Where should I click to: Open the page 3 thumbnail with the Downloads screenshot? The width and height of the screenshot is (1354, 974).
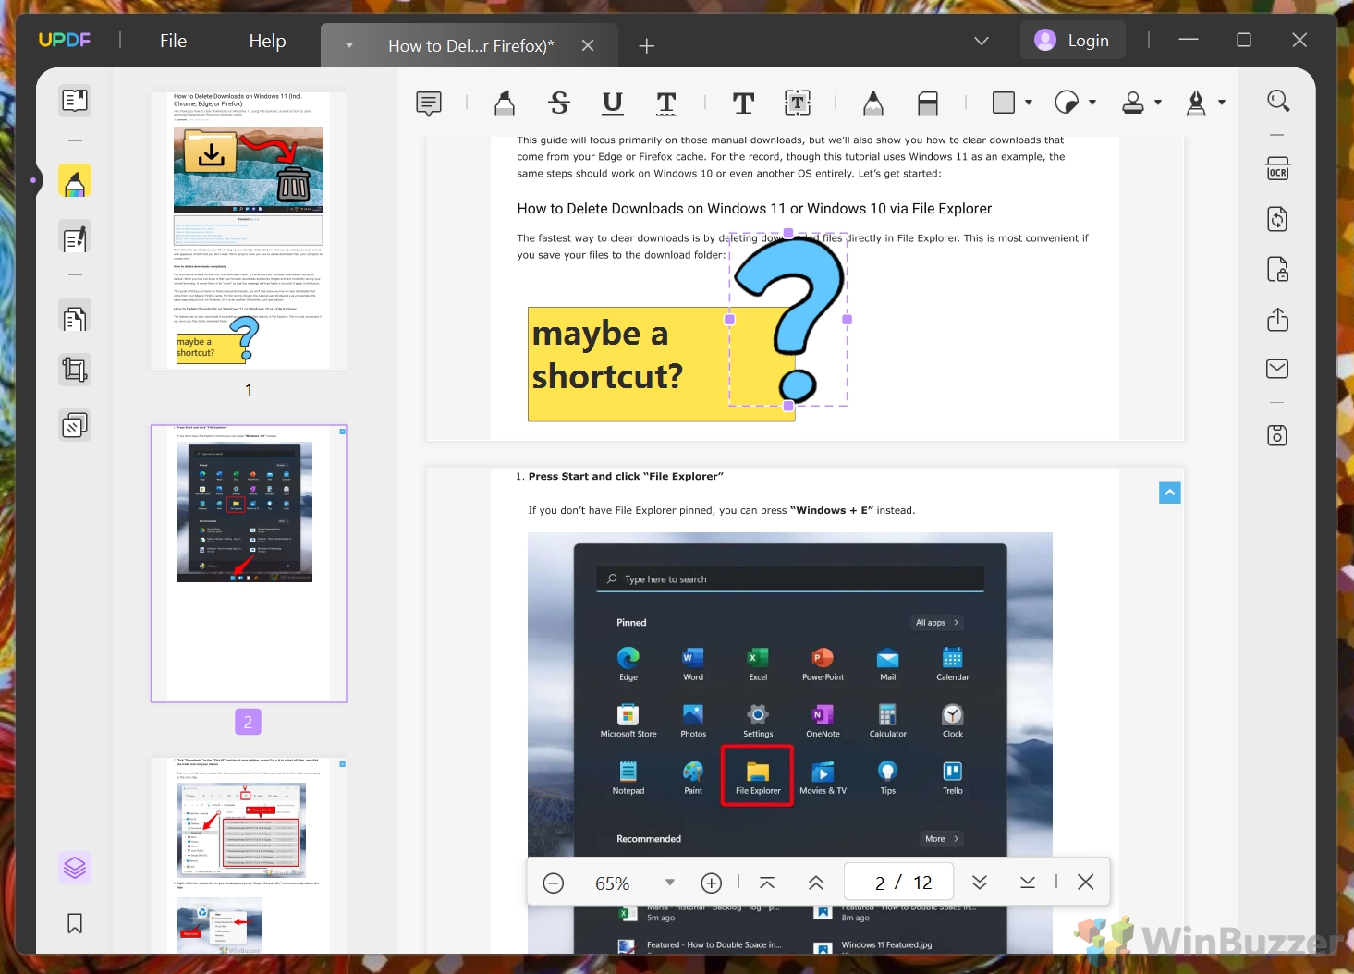[249, 856]
